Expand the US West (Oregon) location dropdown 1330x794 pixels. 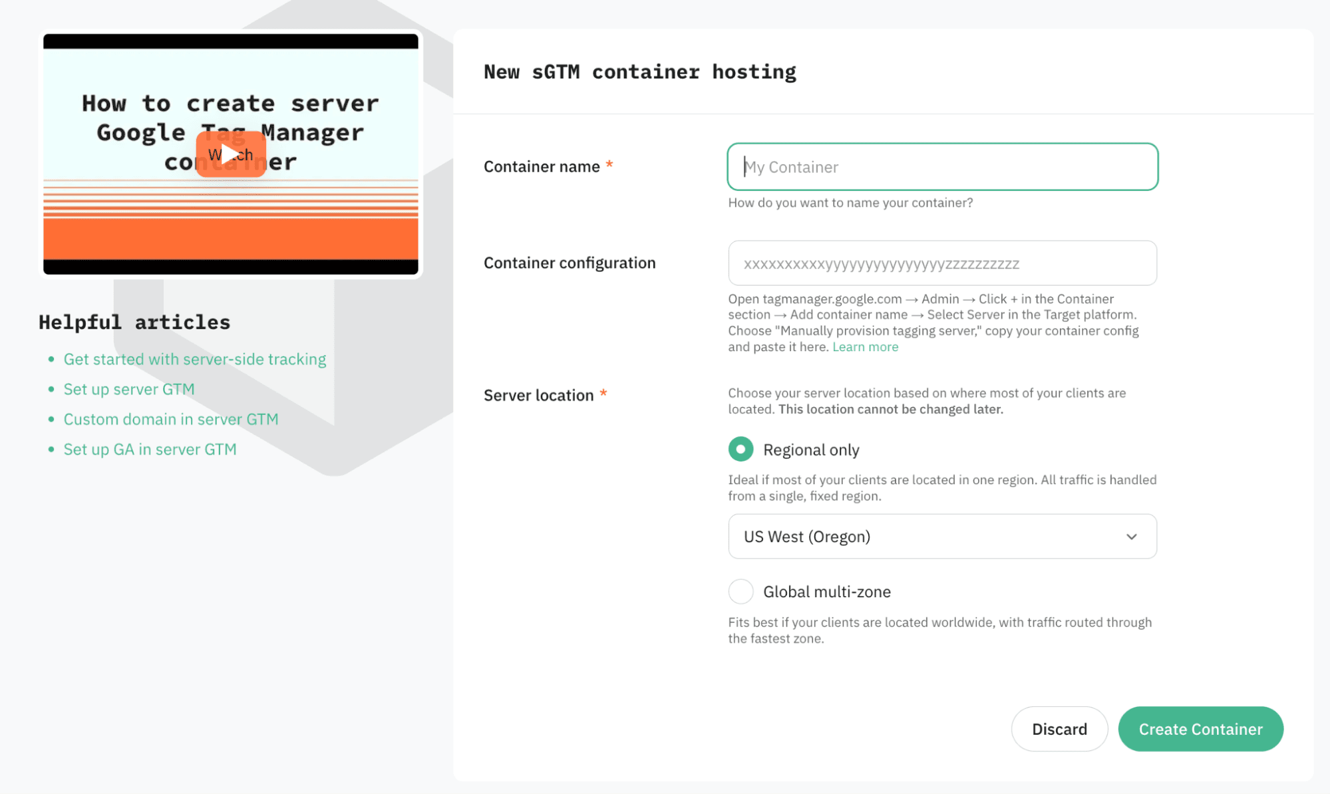point(942,537)
